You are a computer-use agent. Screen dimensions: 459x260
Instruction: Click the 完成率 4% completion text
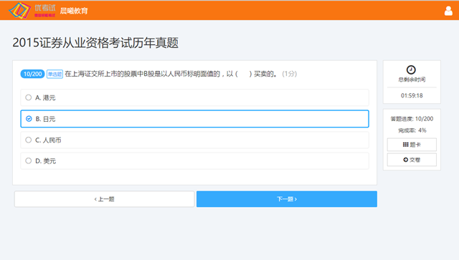pyautogui.click(x=412, y=130)
